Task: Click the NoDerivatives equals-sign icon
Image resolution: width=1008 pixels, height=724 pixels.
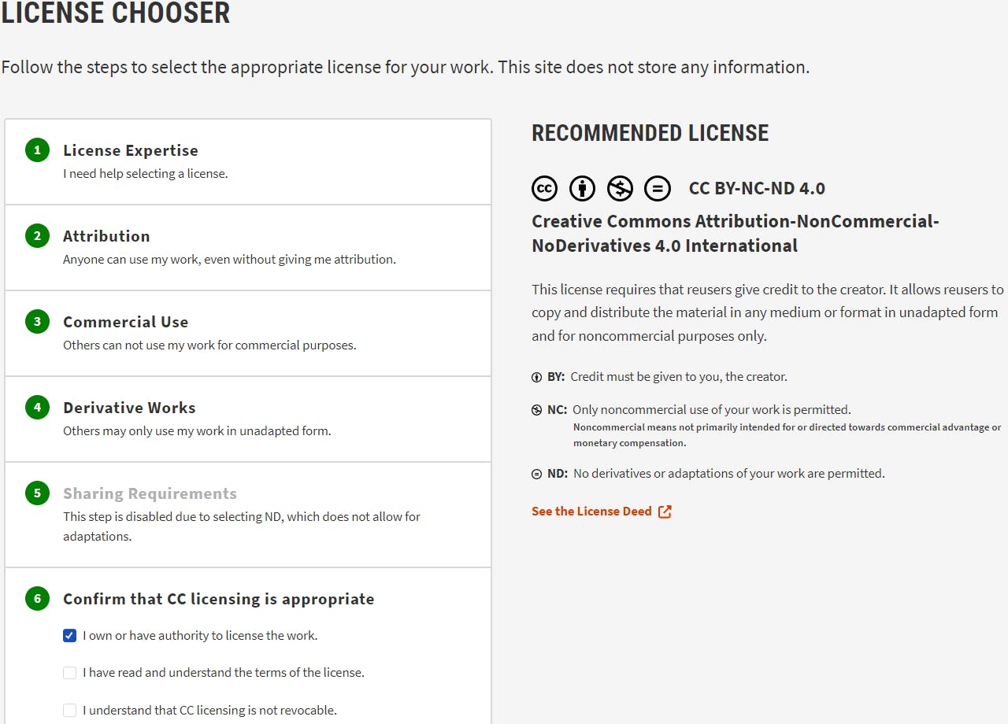Action: point(658,188)
